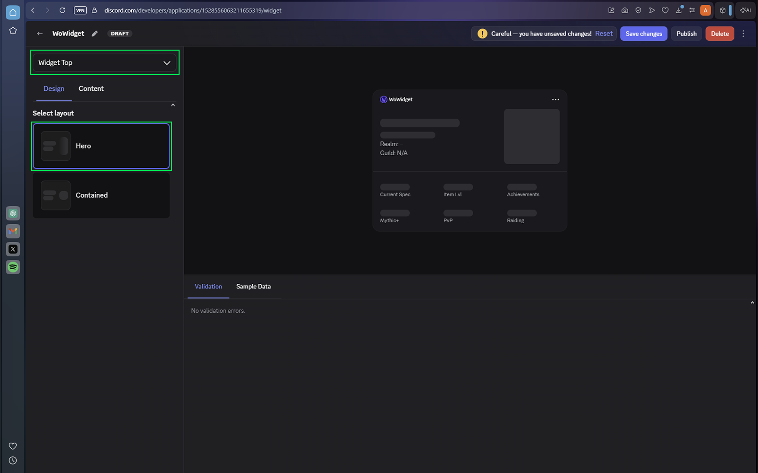Viewport: 758px width, 473px height.
Task: Click the Select layout heading
Action: pyautogui.click(x=53, y=113)
